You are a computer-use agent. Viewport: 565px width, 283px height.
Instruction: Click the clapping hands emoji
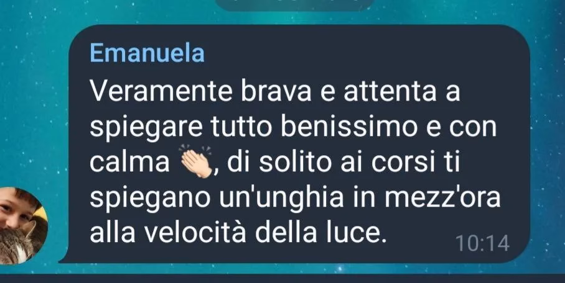click(x=197, y=161)
